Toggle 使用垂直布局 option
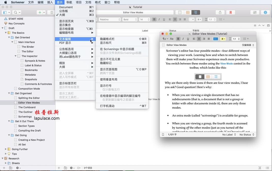 pos(122,80)
